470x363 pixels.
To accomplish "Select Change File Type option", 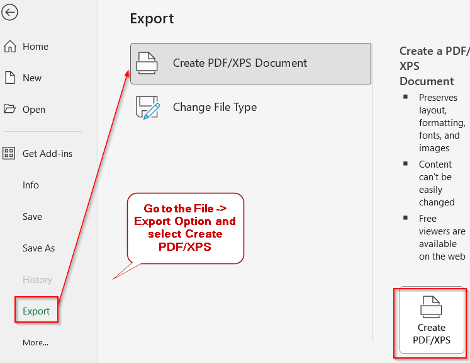I will (251, 108).
